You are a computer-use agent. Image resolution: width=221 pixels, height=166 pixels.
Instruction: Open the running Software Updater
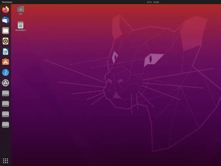click(x=5, y=83)
